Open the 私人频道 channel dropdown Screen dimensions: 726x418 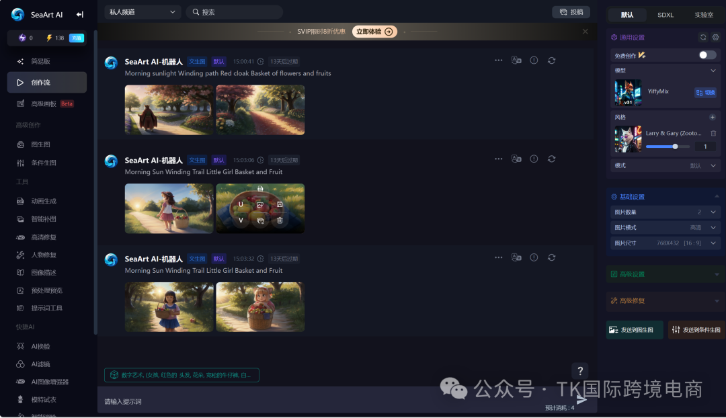click(143, 12)
